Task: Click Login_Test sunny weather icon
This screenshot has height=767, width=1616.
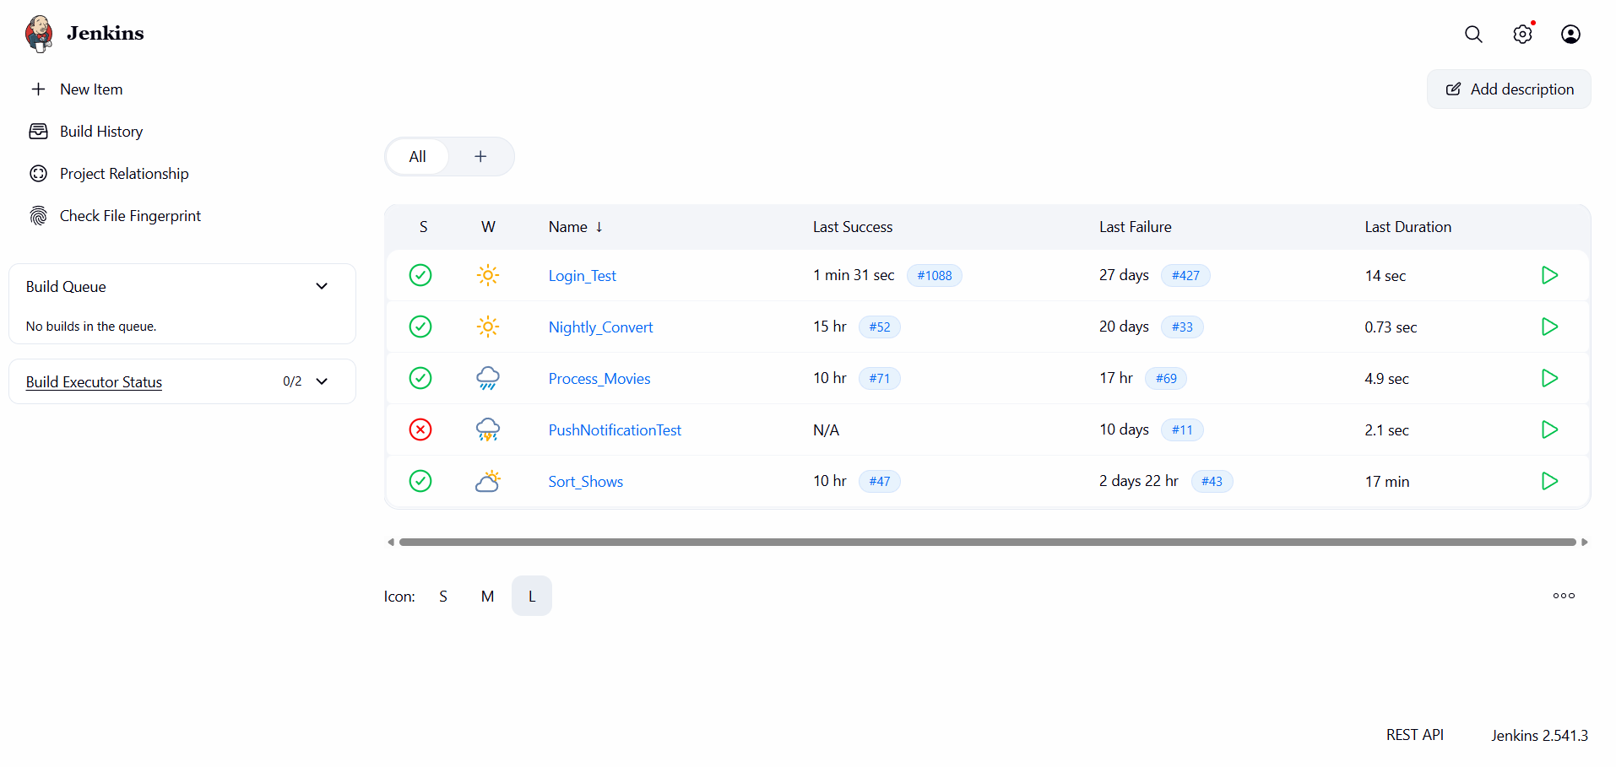Action: [488, 275]
